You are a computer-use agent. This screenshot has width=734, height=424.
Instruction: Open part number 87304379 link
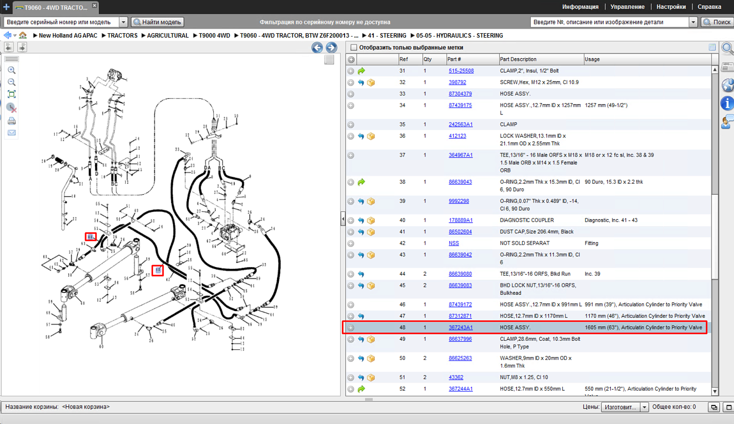(x=460, y=94)
